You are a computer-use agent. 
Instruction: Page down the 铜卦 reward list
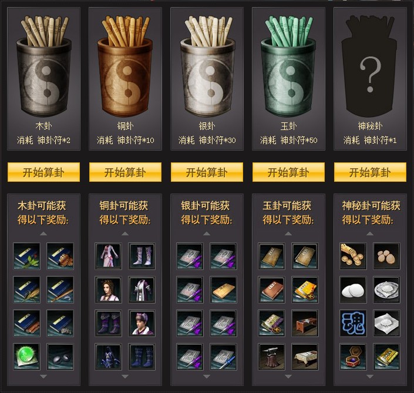point(125,377)
